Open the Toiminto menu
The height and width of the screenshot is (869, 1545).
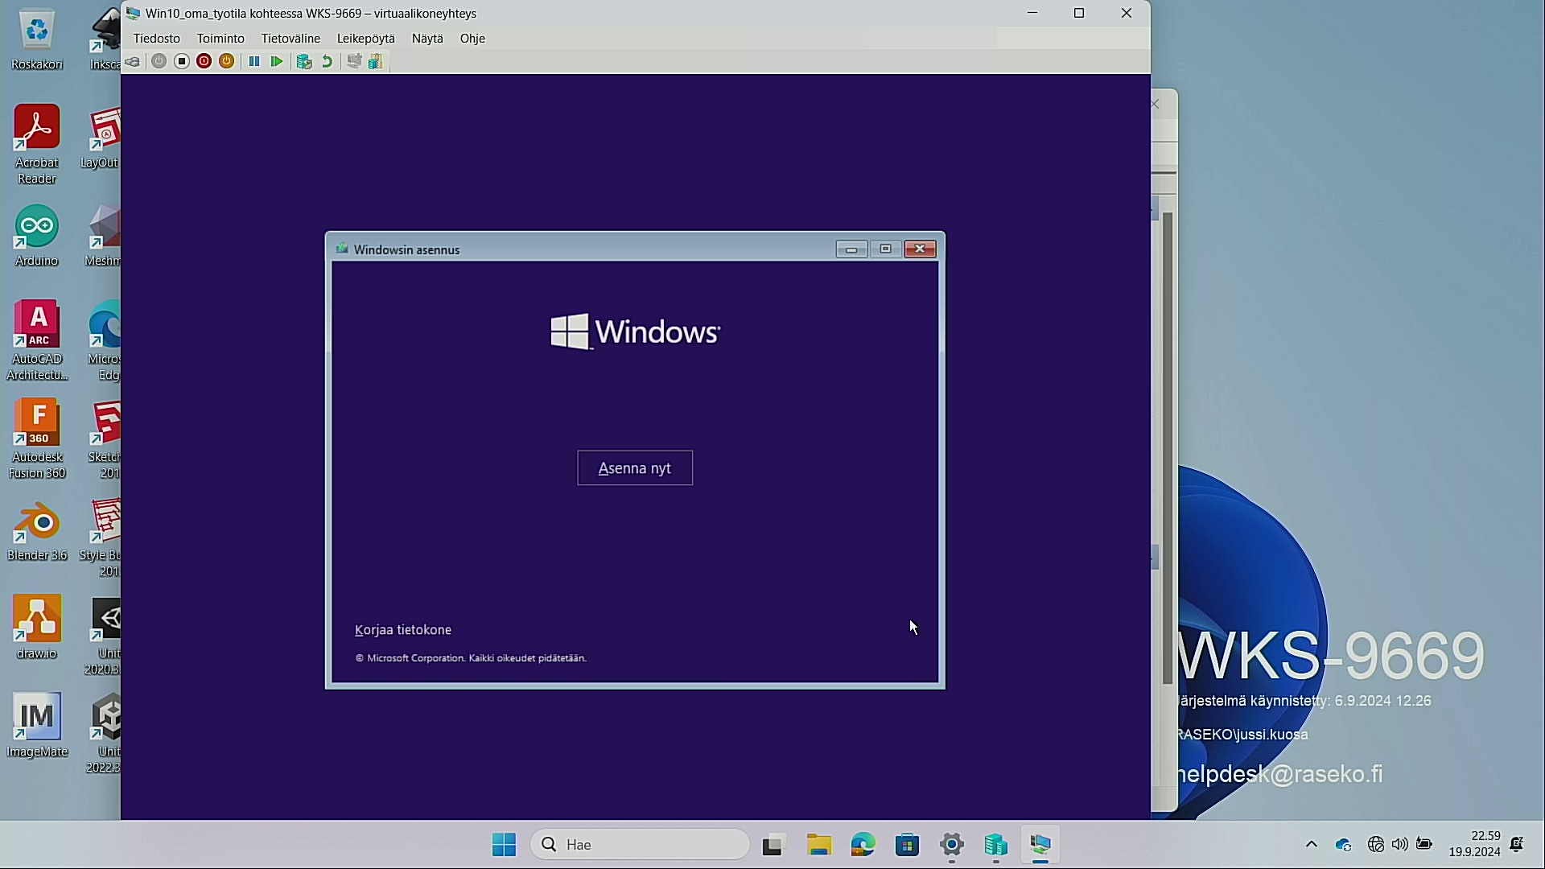220,39
